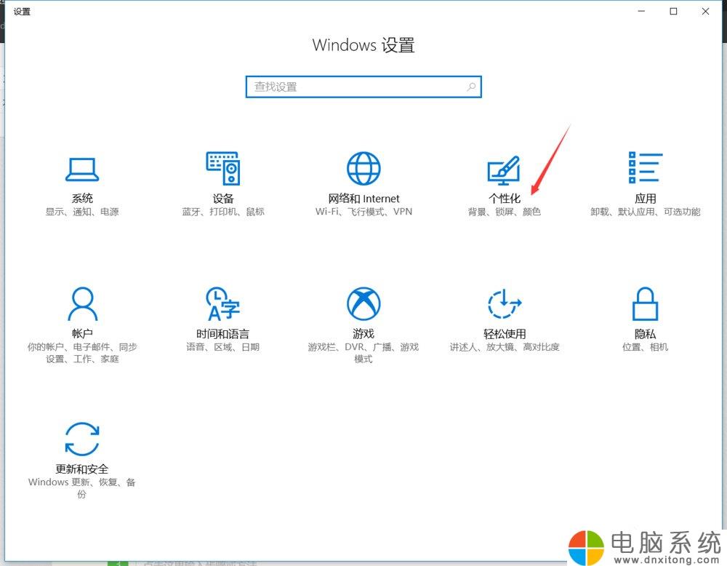Click the Wi-Fi、飞行模式、VPN description
727x566 pixels.
363,212
